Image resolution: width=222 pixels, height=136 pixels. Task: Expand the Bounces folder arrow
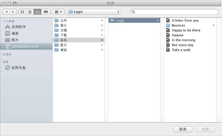[x=214, y=25]
